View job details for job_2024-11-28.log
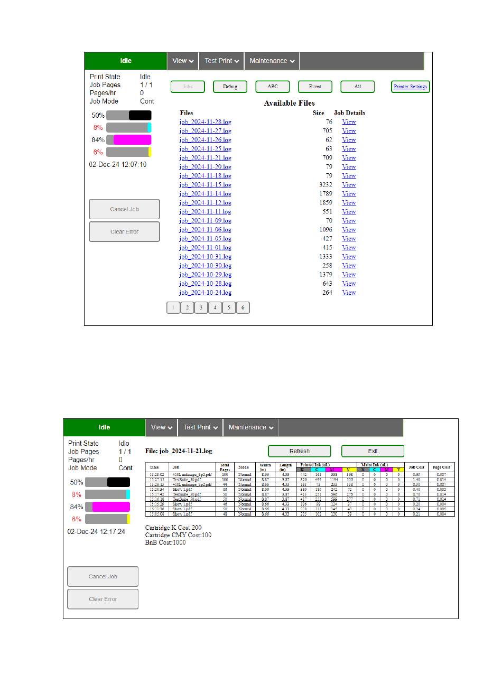 (x=349, y=122)
